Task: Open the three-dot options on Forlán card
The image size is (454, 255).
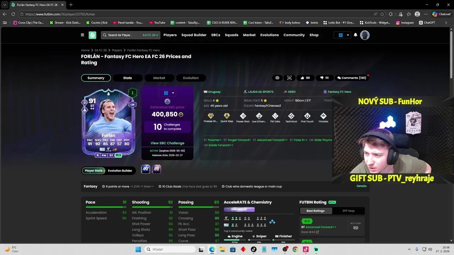Action: [x=132, y=93]
